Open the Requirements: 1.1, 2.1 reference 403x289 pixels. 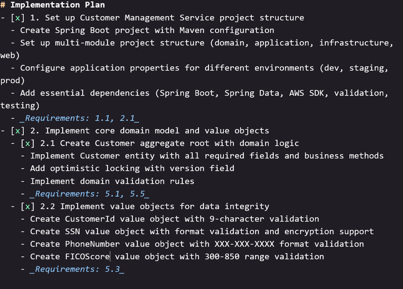(x=79, y=118)
